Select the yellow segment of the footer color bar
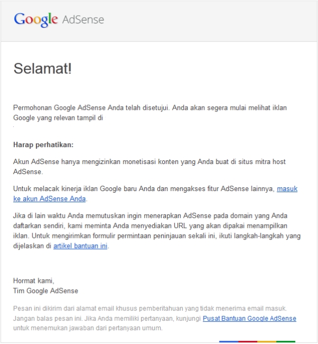 pyautogui.click(x=267, y=341)
